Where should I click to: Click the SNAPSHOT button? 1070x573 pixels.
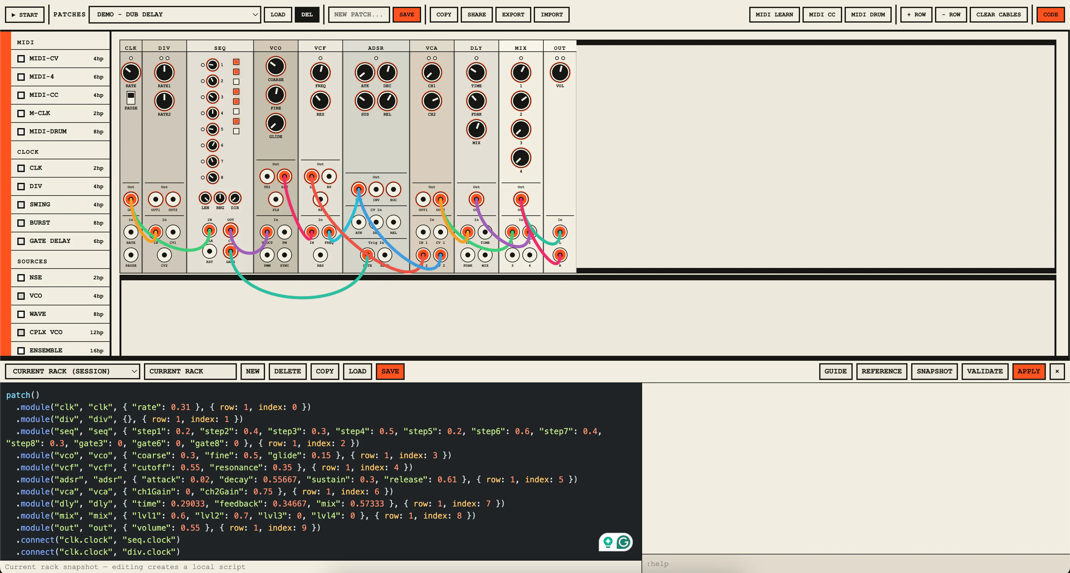935,371
